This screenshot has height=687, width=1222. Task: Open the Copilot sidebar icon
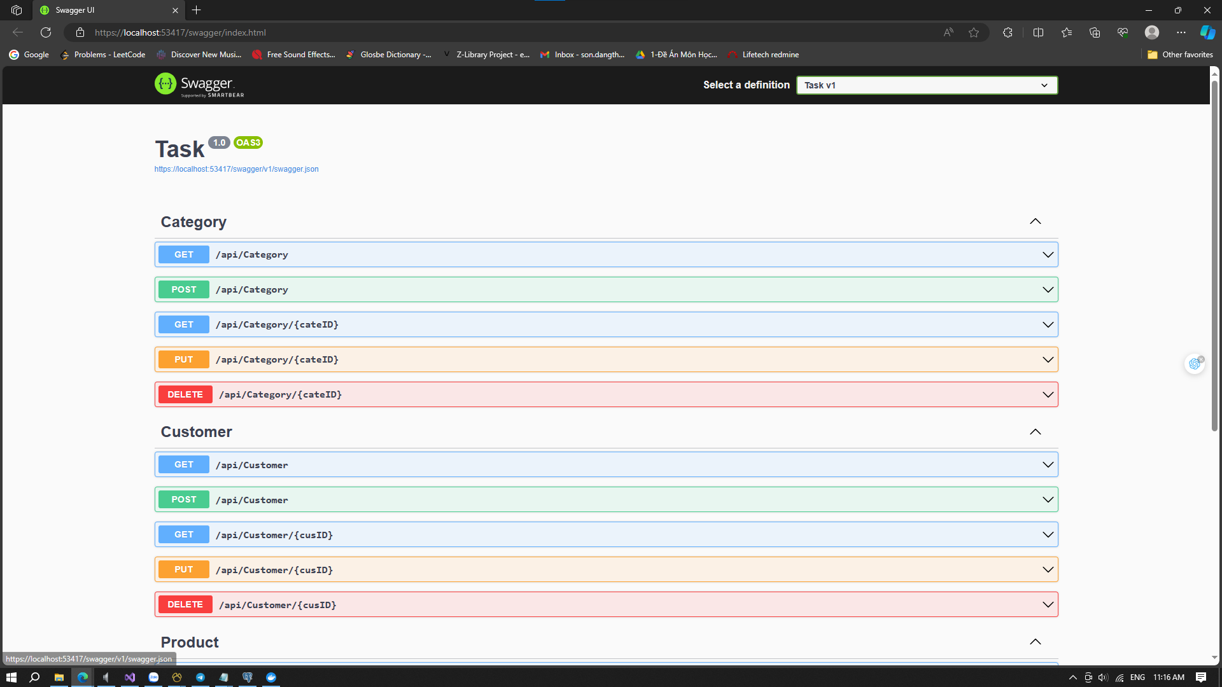tap(1207, 32)
